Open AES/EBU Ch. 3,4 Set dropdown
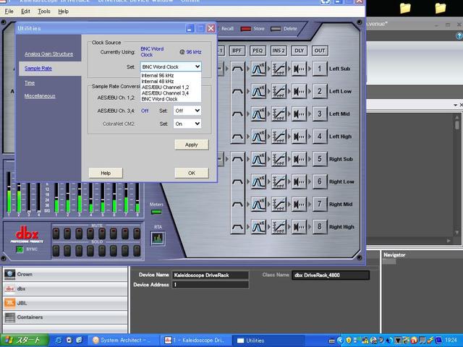The width and height of the screenshot is (463, 347). pos(187,111)
